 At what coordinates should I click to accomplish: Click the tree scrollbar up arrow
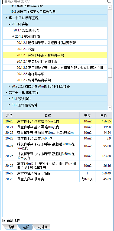tap(110, 7)
